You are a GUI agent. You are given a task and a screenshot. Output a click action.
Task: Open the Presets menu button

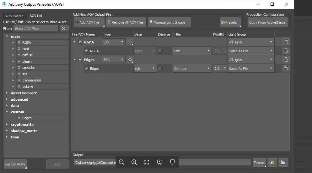click(230, 22)
